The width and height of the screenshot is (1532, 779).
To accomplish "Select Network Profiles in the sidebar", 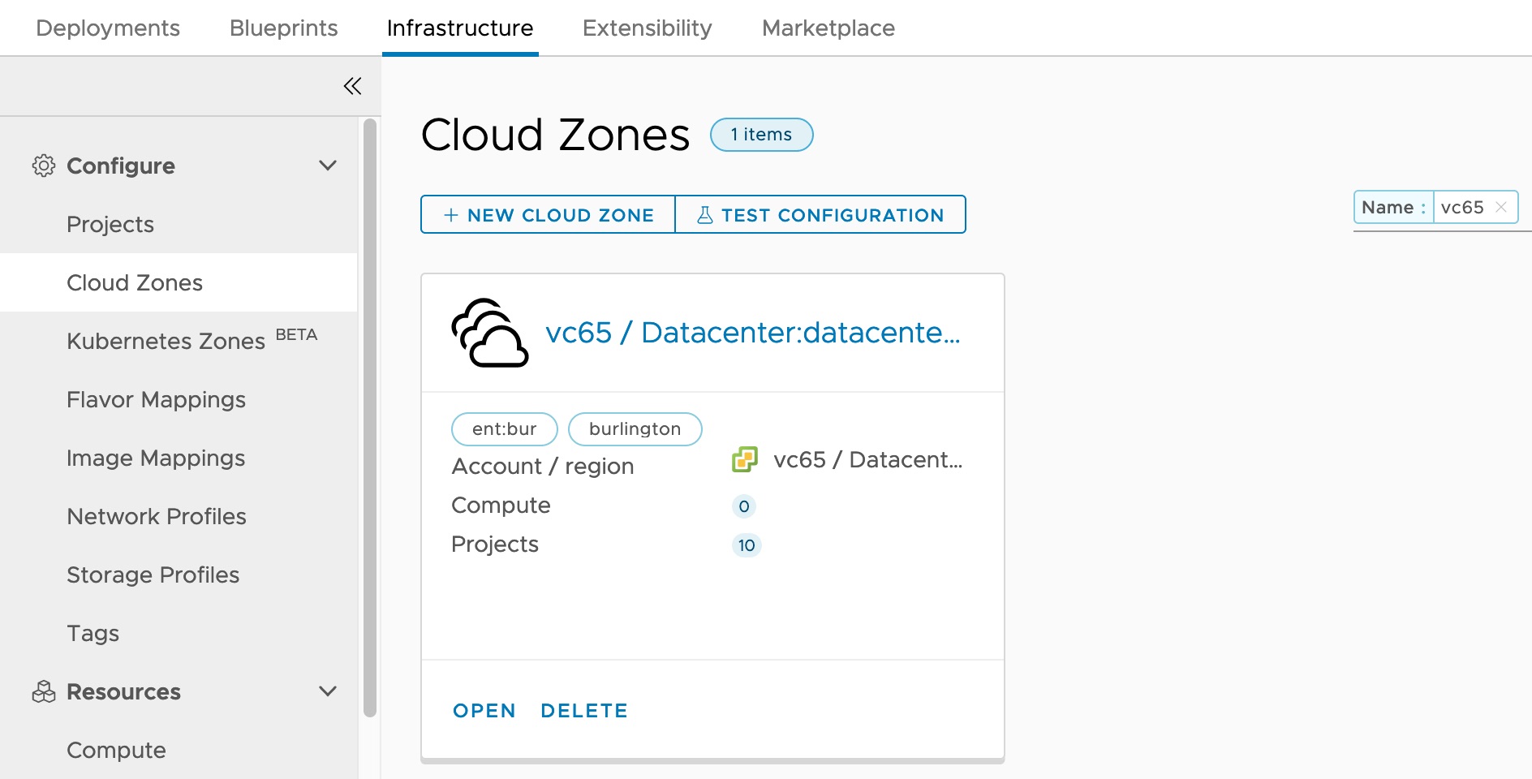I will pos(156,516).
